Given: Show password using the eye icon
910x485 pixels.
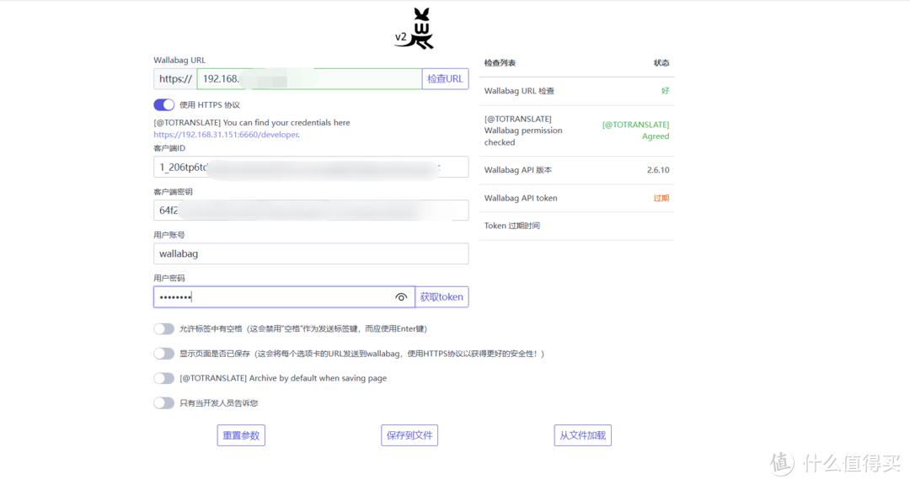Looking at the screenshot, I should (401, 297).
